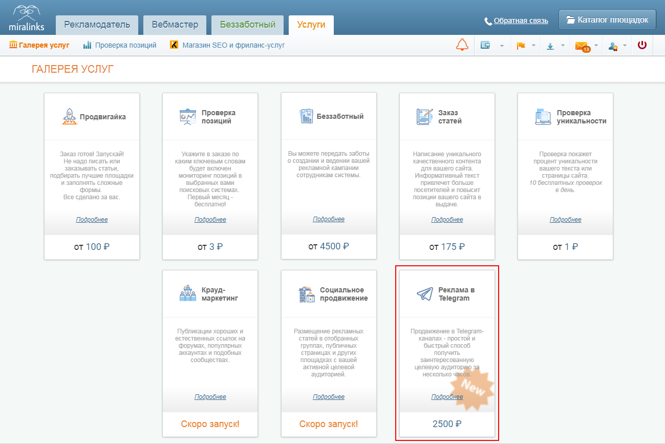Expand the messages dropdown arrow
The height and width of the screenshot is (444, 665).
click(596, 46)
